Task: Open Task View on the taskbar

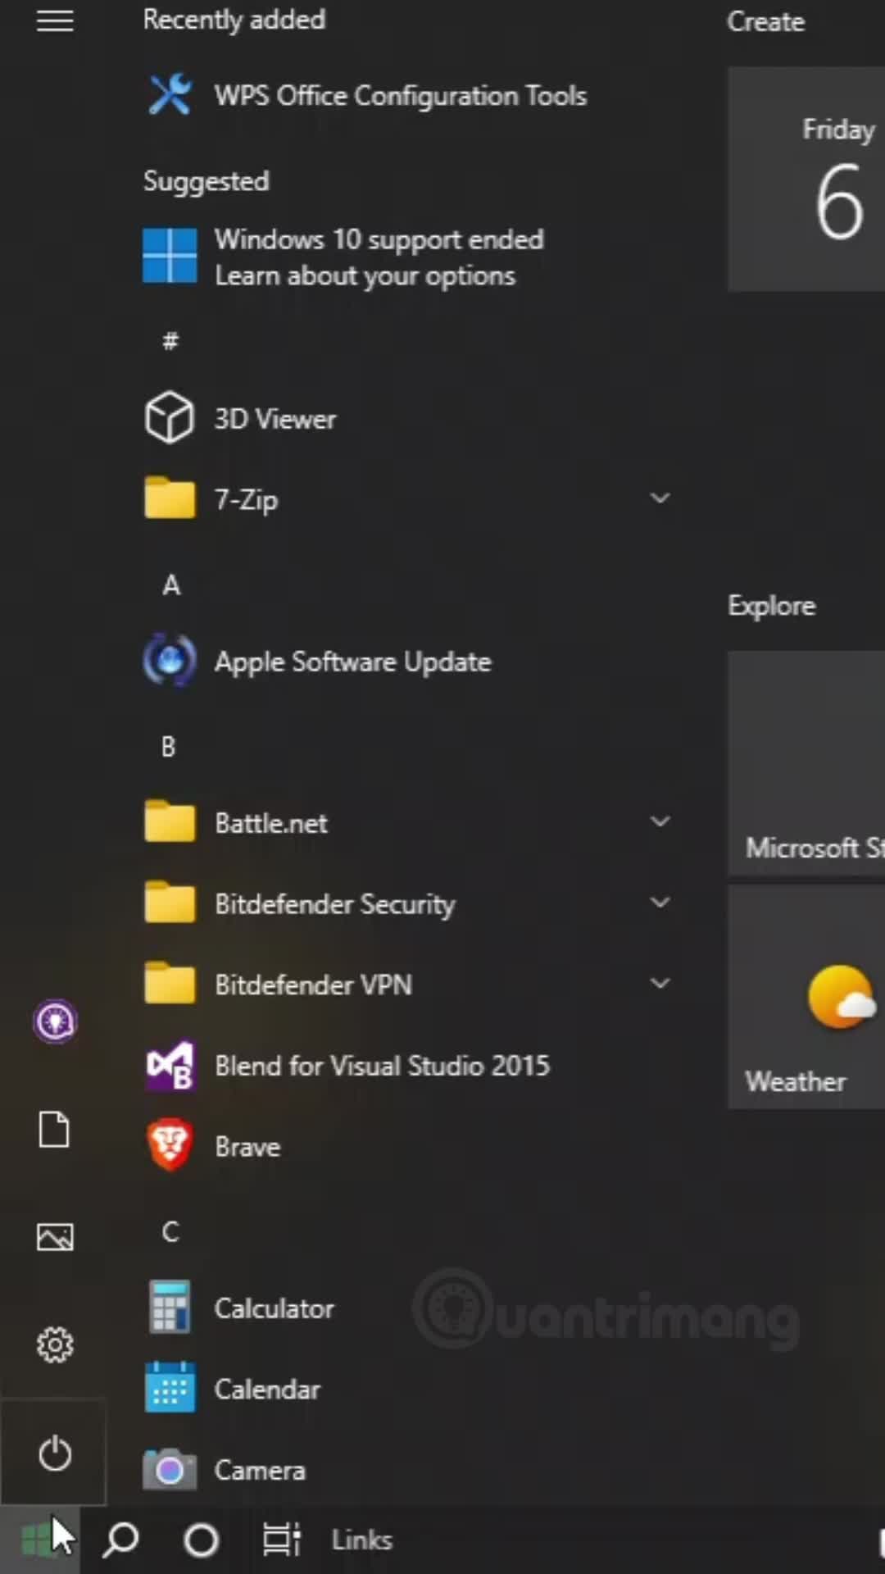Action: pos(281,1540)
